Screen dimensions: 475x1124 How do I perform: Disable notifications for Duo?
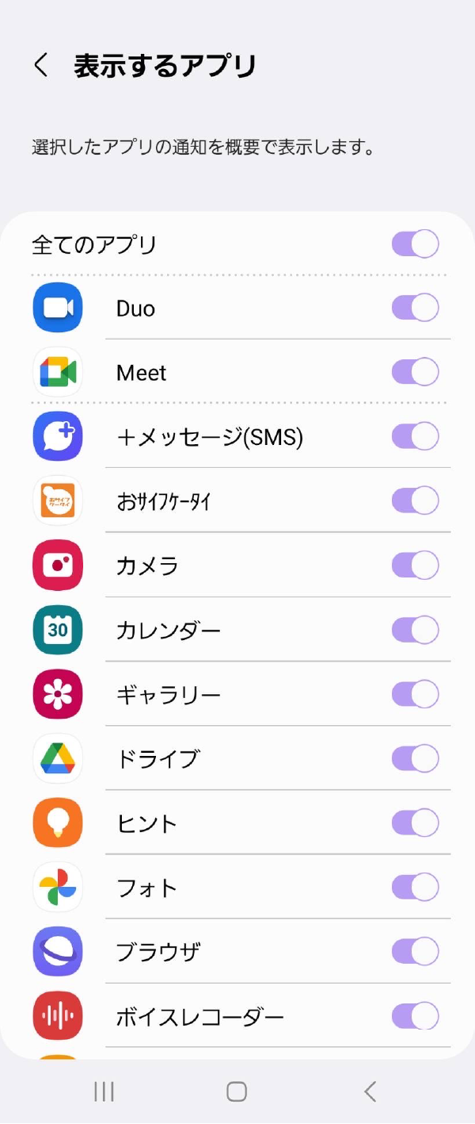coord(416,308)
